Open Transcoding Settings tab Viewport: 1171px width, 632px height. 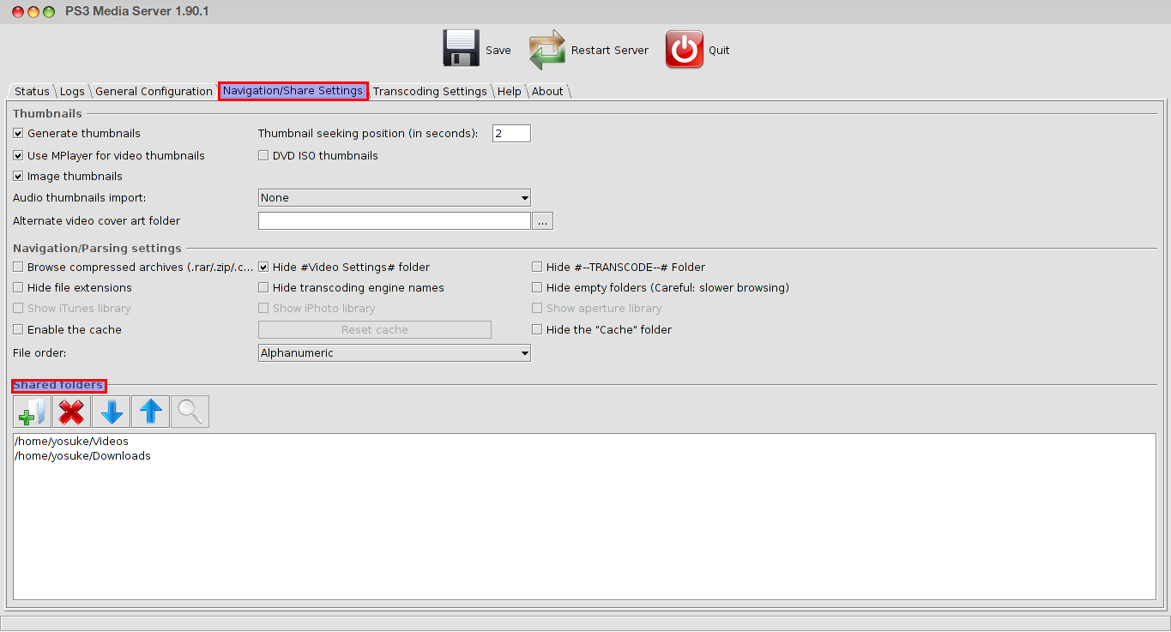(x=430, y=91)
